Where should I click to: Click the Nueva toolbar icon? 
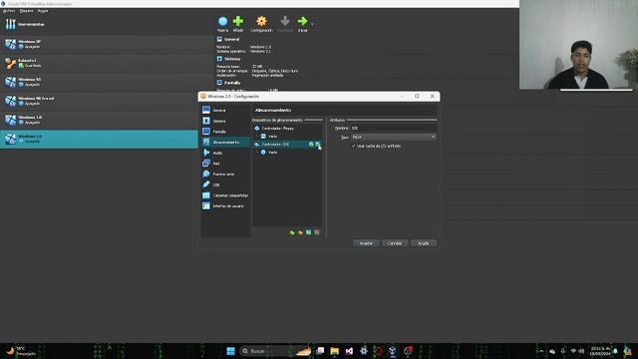[222, 21]
